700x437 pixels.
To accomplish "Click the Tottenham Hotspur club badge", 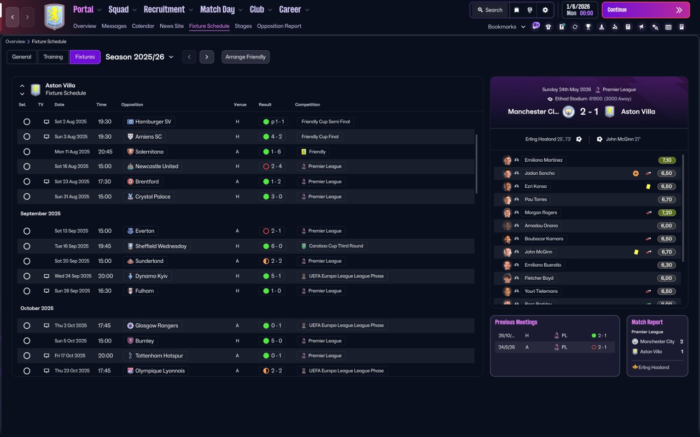I will tap(130, 356).
